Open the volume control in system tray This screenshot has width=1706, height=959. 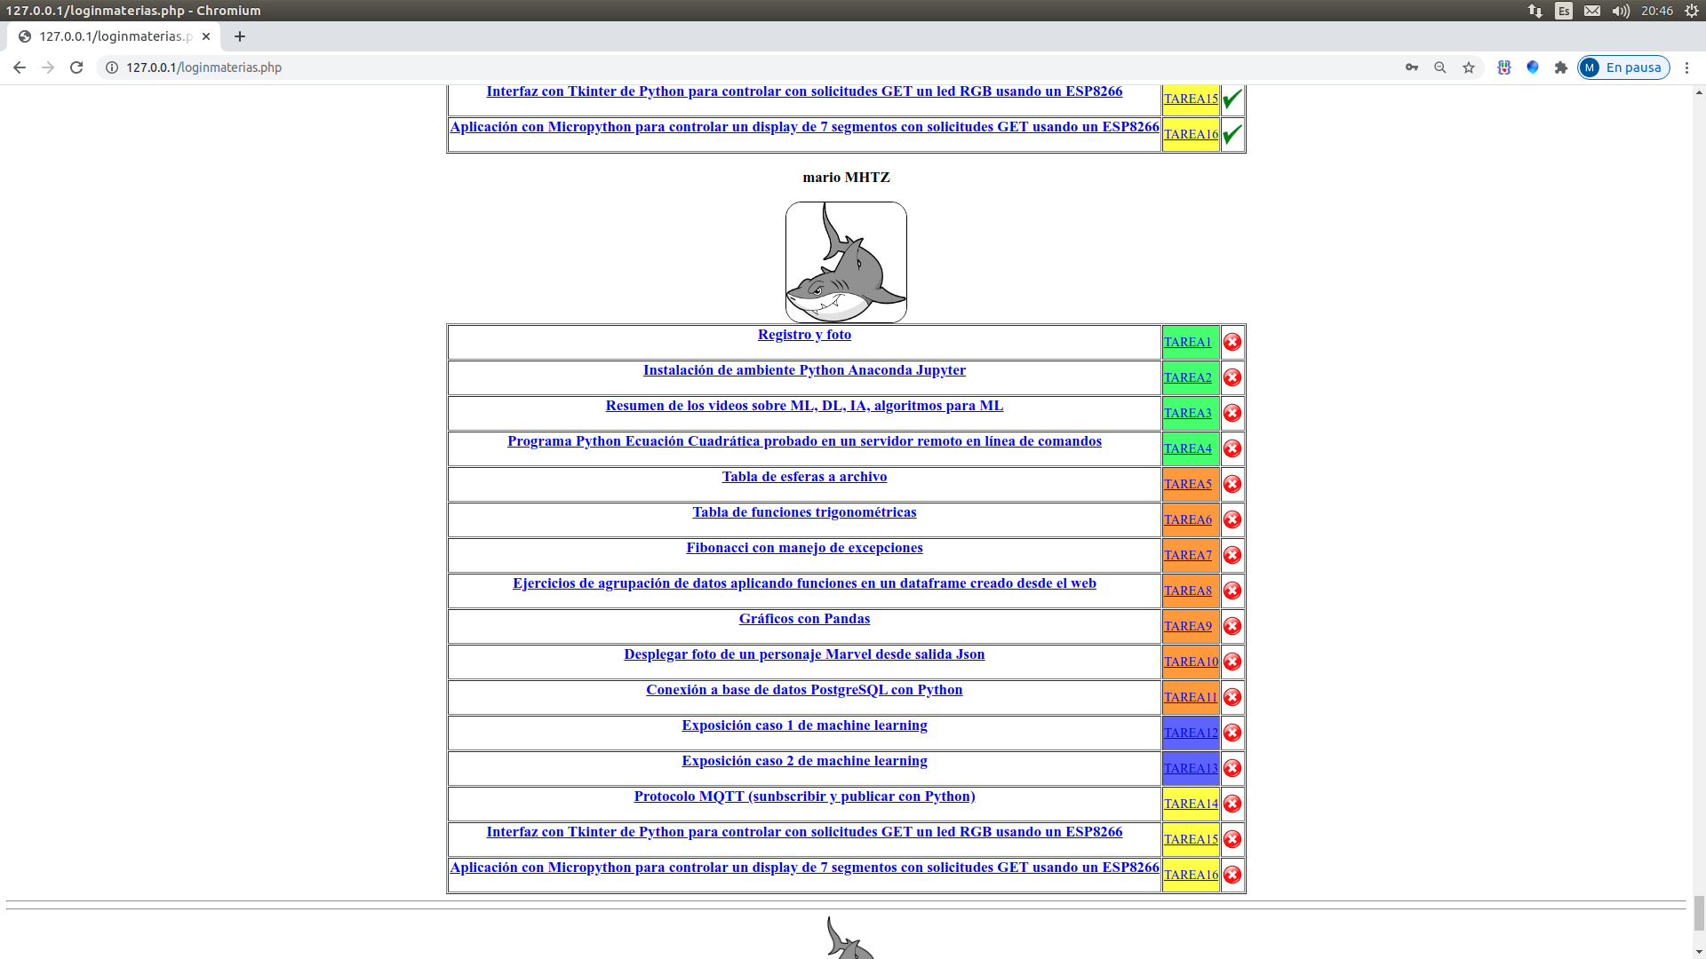1621,11
